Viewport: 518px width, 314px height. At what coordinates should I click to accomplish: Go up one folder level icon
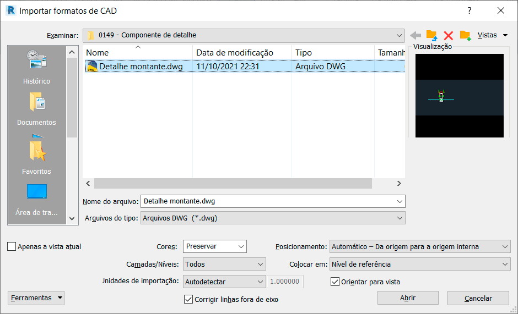point(432,35)
